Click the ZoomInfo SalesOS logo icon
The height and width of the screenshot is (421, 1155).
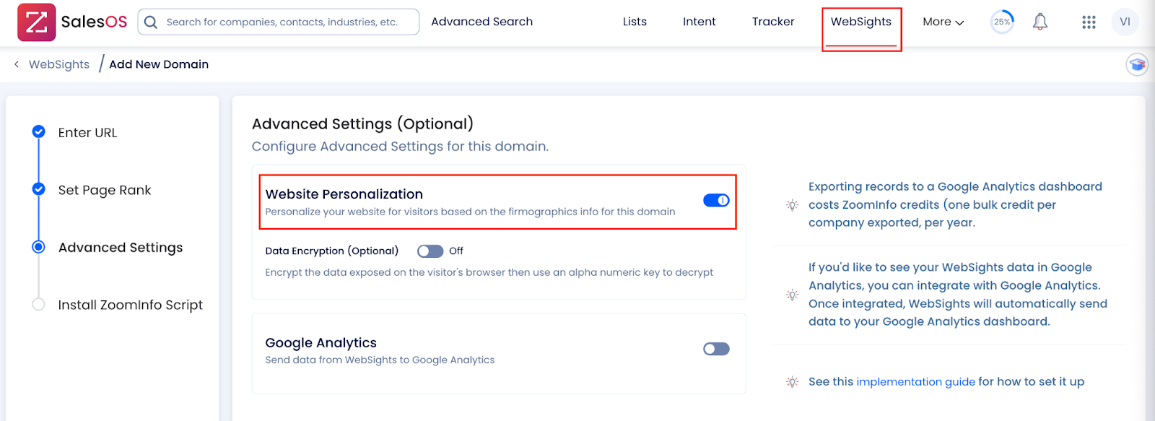pyautogui.click(x=37, y=22)
